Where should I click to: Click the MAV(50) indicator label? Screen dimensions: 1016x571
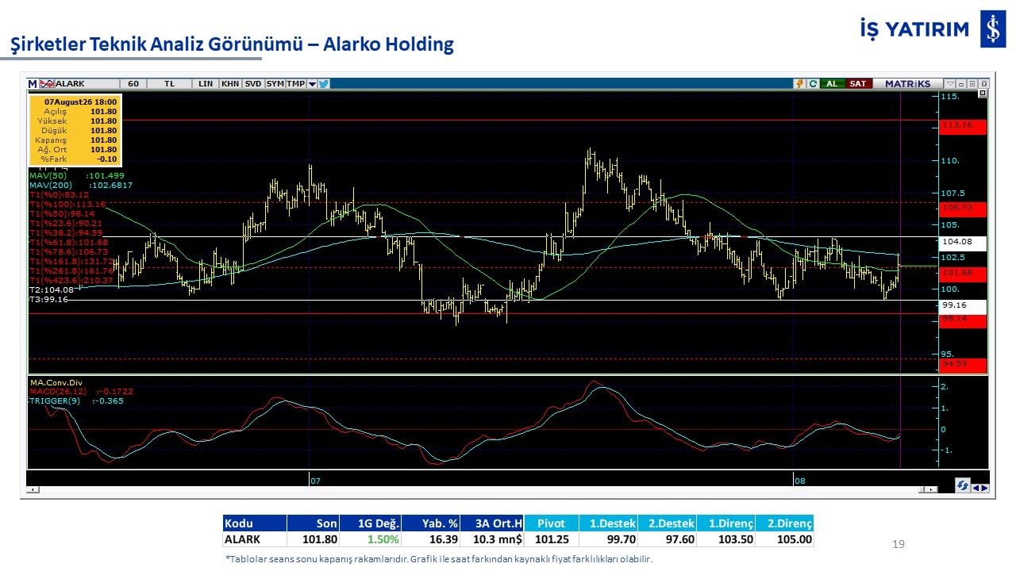click(x=77, y=175)
